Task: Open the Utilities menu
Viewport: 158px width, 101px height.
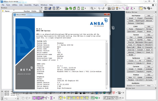Action: click(14, 5)
